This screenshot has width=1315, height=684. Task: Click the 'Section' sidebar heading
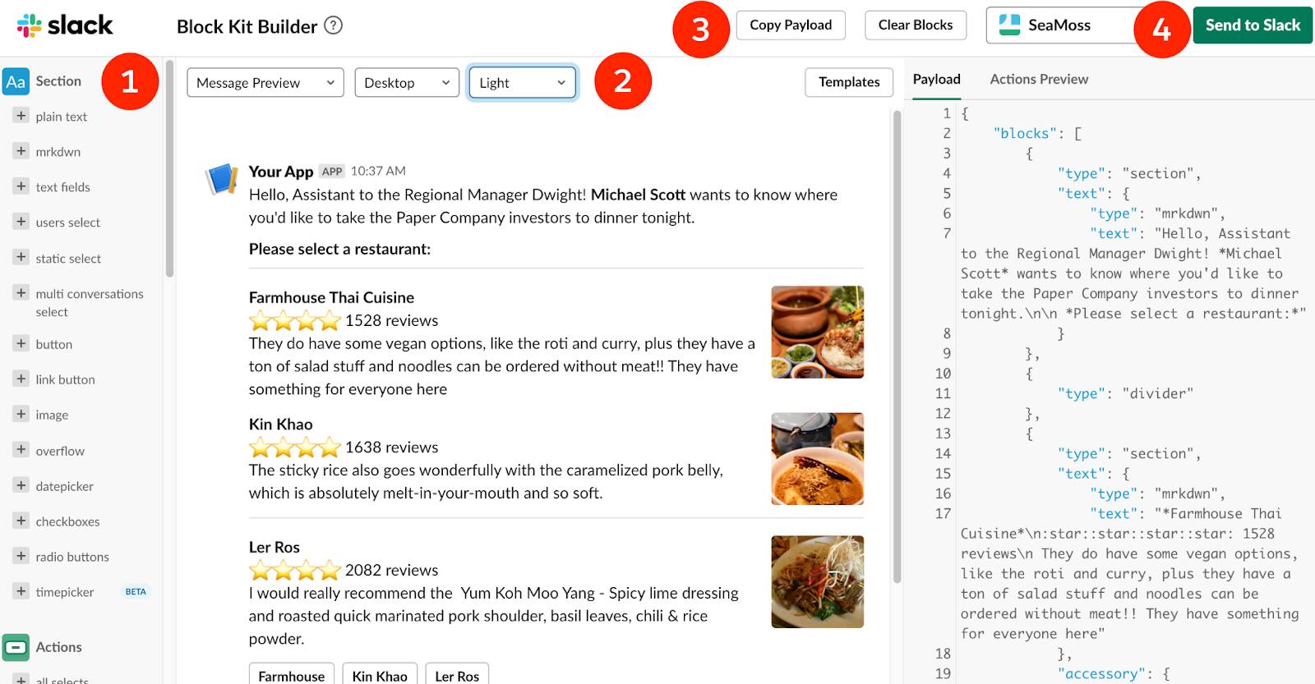(58, 80)
